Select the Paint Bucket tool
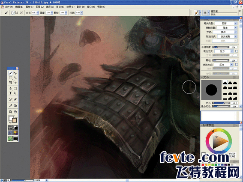Screen dimensions: 243x182 coord(15,106)
